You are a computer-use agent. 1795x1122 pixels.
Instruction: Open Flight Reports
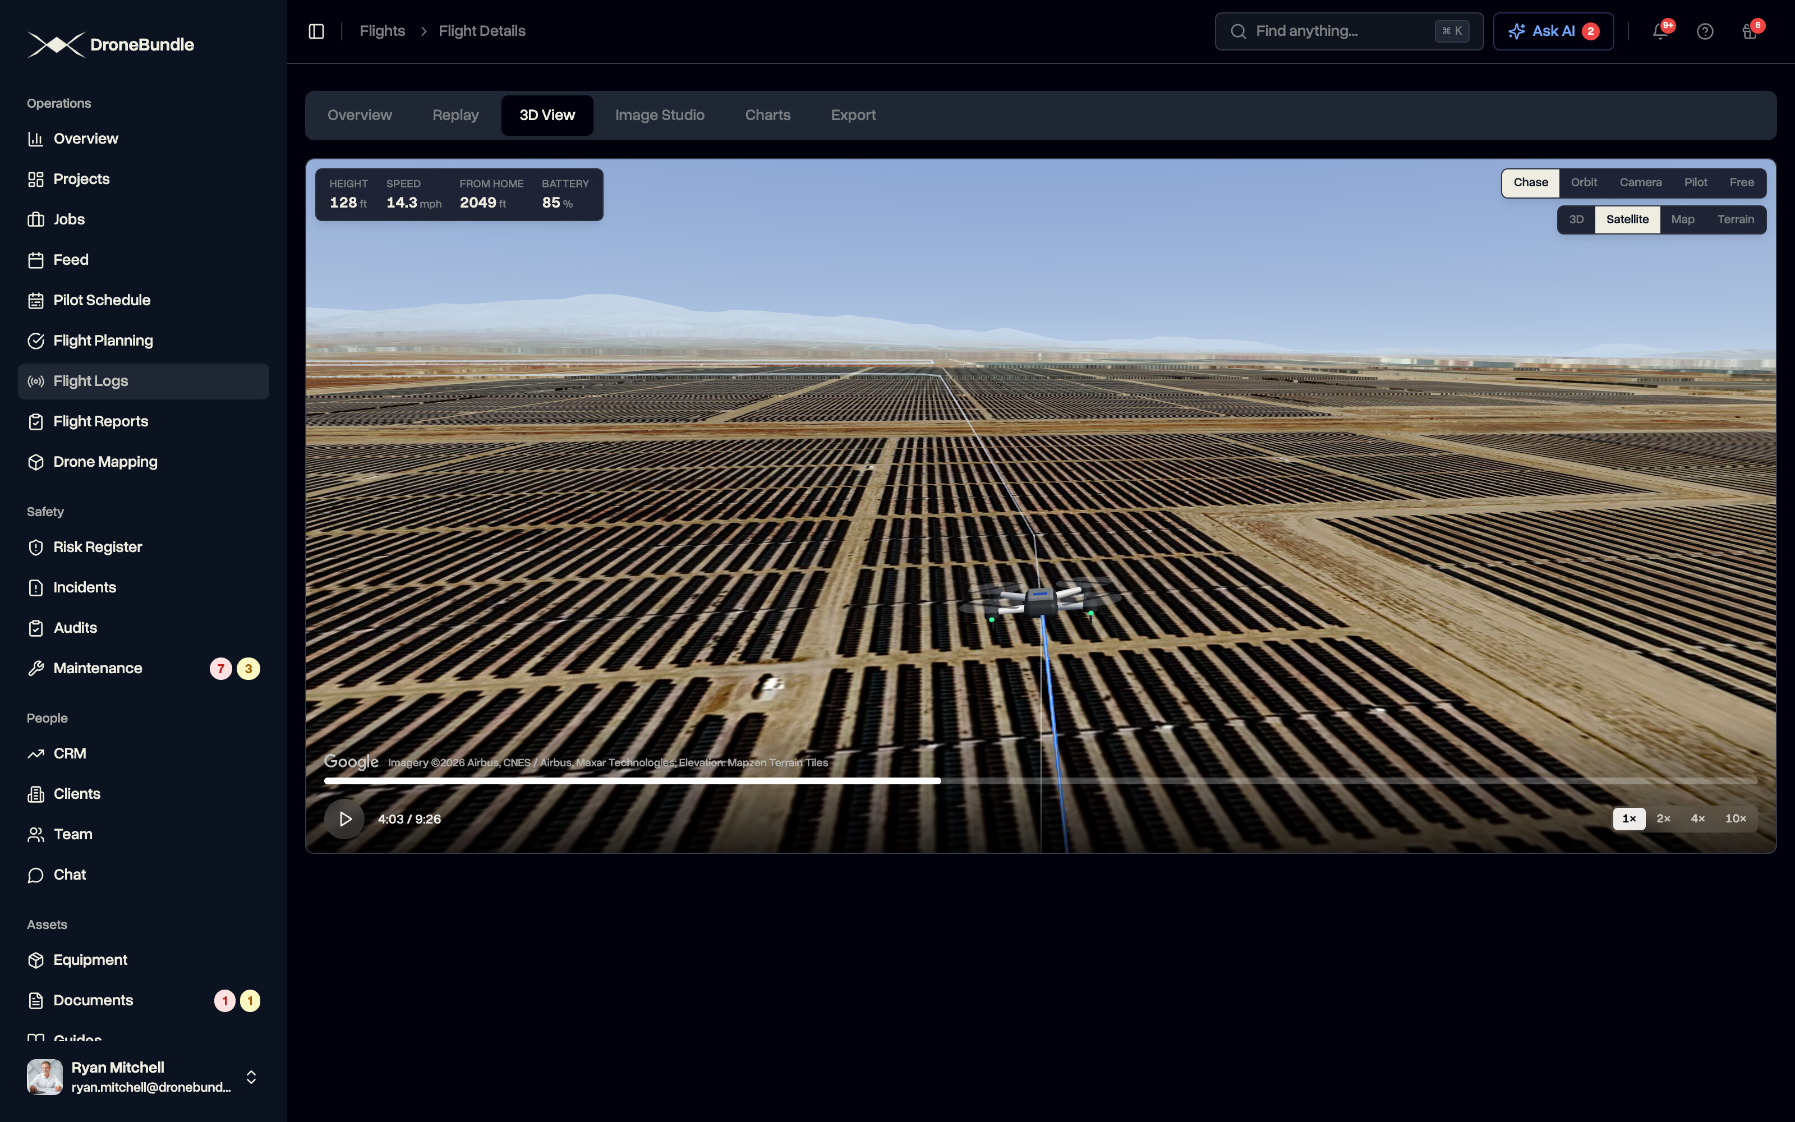[x=143, y=421]
